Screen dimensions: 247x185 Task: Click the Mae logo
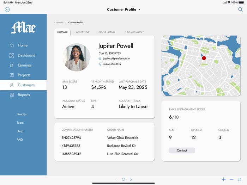click(23, 27)
